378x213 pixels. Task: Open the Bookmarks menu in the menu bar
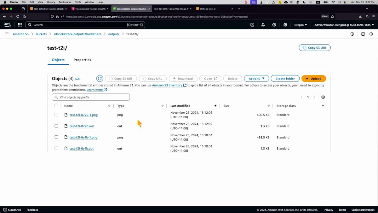point(65,2)
